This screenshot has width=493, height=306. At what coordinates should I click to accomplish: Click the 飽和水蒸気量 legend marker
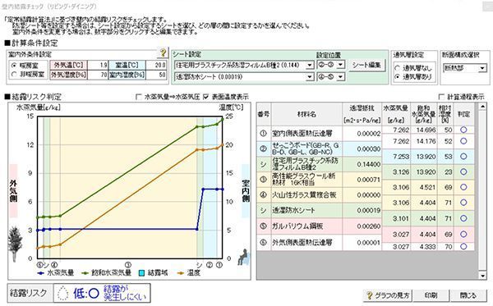coord(85,273)
